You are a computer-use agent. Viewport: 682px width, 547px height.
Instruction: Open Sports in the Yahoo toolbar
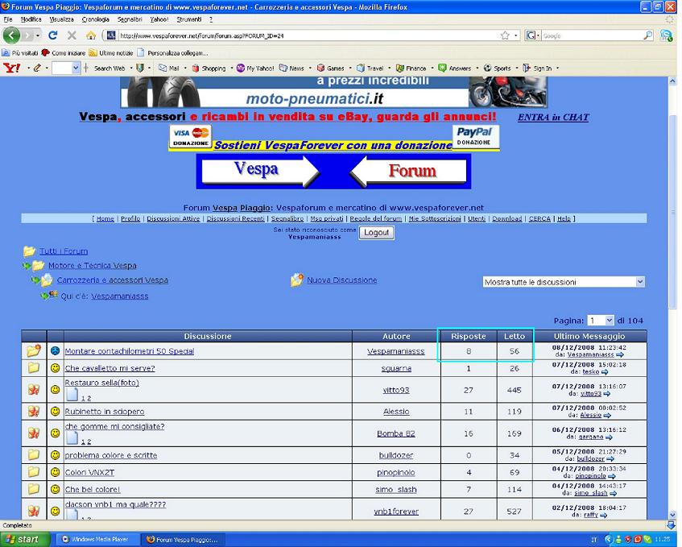[x=497, y=68]
